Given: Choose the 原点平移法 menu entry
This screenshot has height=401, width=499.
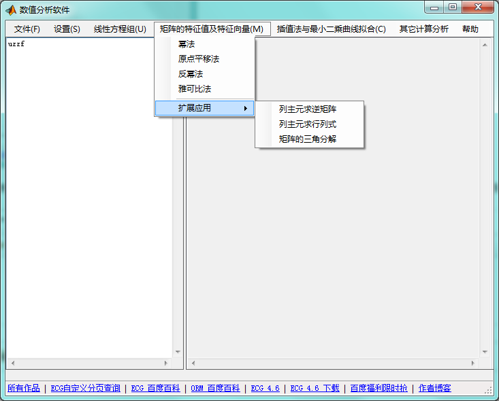Looking at the screenshot, I should point(205,58).
